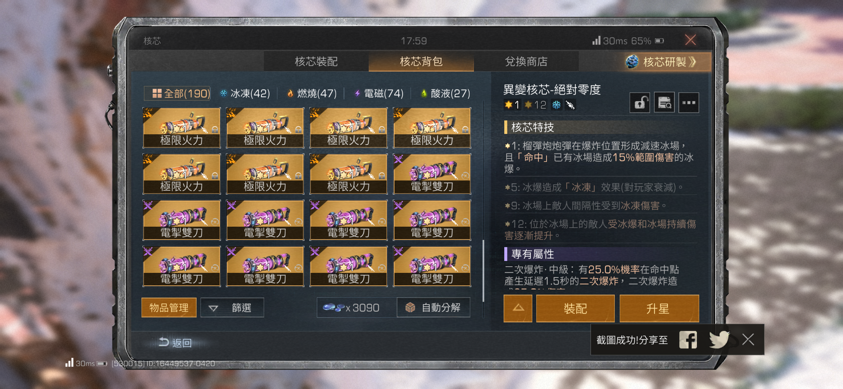Select the first 極限火力 core thumbnail
The image size is (843, 389).
pos(182,128)
